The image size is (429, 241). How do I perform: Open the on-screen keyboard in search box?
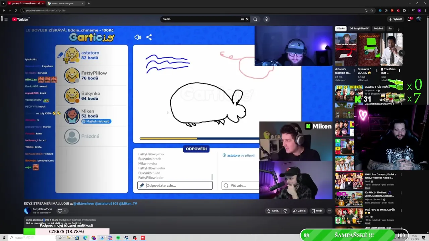(x=242, y=19)
